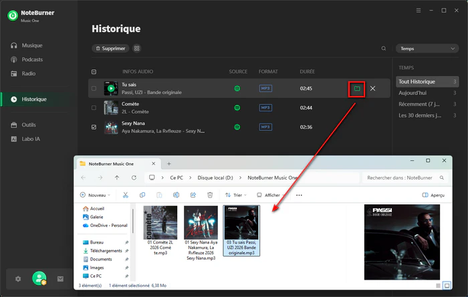Select Récemment (7 j... filter

pos(427,104)
